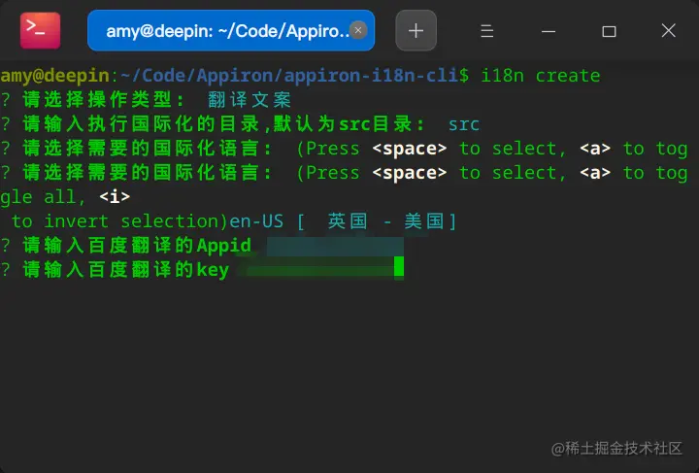Close the terminal window
The width and height of the screenshot is (699, 473).
click(668, 31)
